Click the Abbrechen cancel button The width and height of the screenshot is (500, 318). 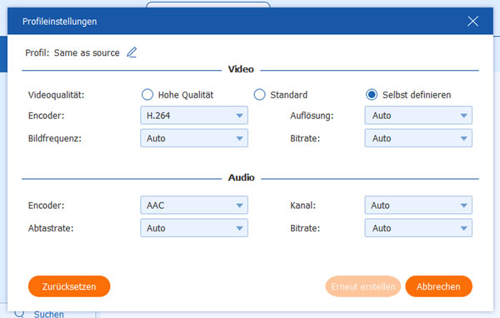pyautogui.click(x=438, y=286)
